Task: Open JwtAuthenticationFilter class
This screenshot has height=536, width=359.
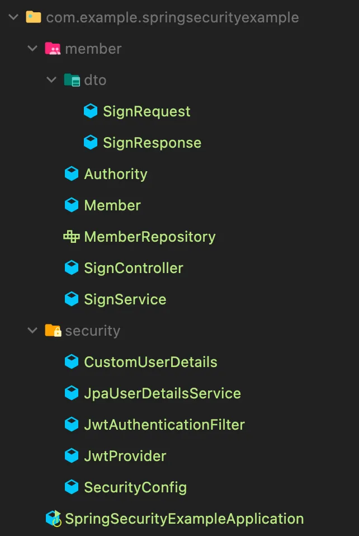Action: (x=164, y=425)
